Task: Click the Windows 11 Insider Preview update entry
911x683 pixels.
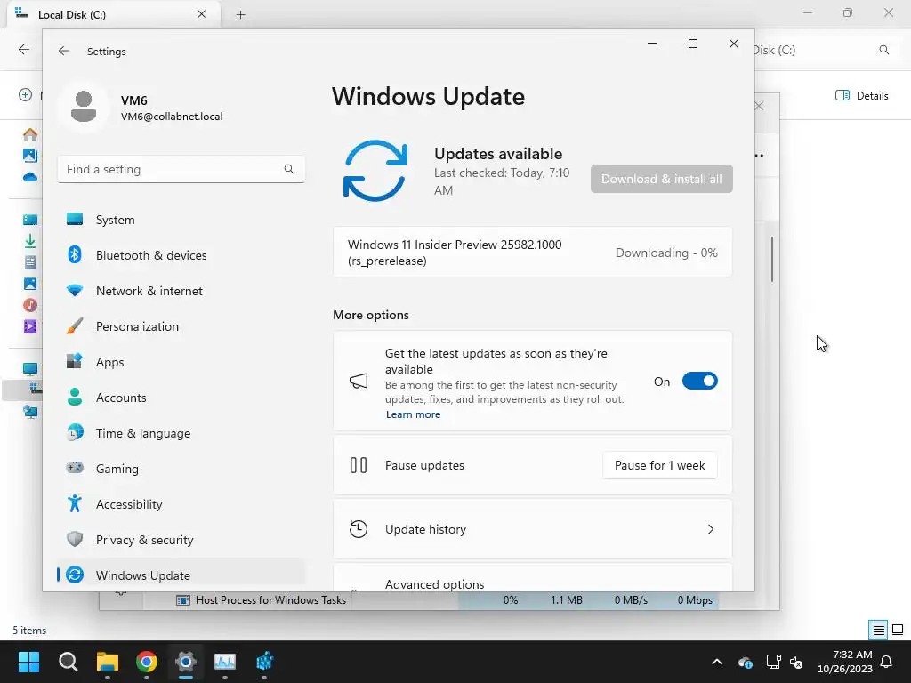Action: coord(532,253)
